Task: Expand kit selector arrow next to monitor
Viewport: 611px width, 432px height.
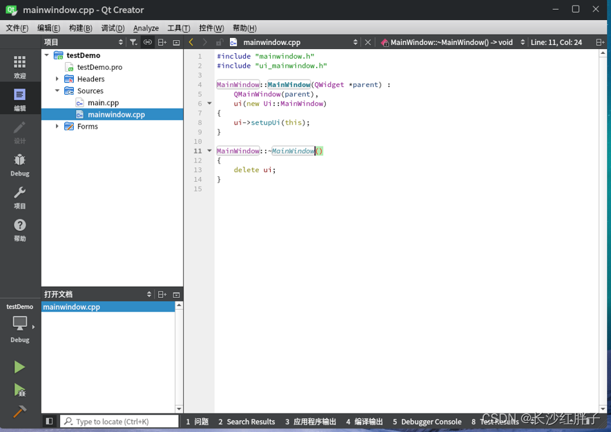Action: pos(34,327)
